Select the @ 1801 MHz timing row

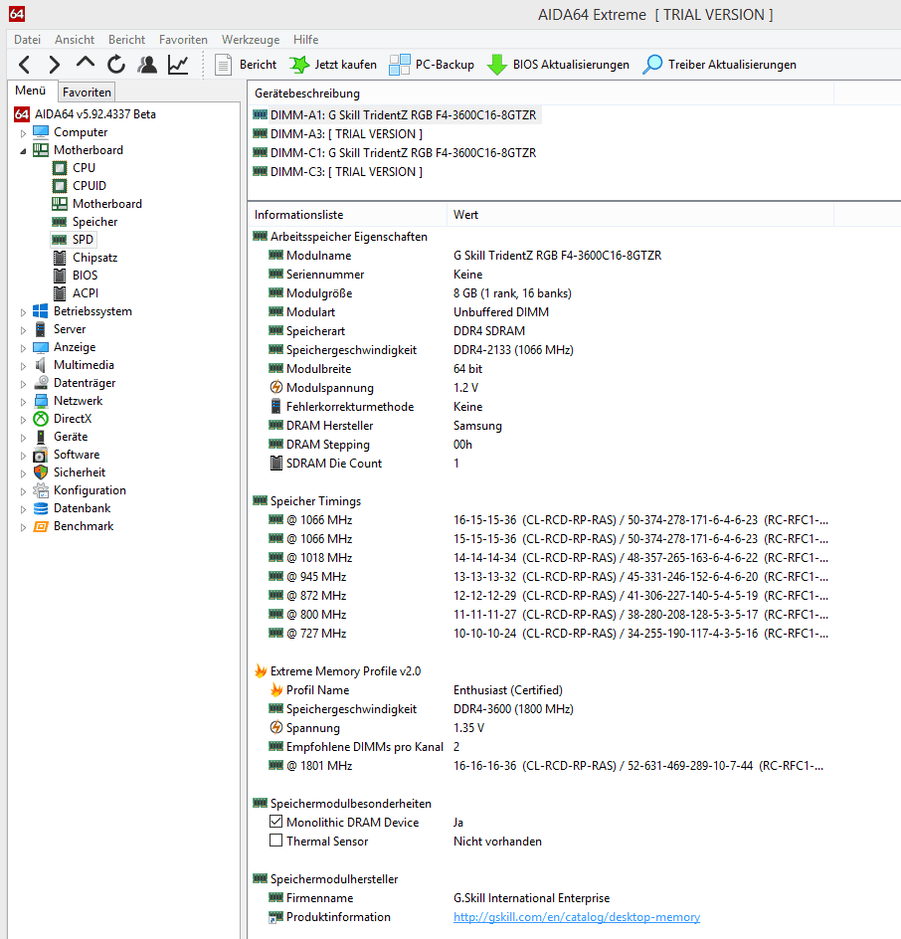coord(546,766)
